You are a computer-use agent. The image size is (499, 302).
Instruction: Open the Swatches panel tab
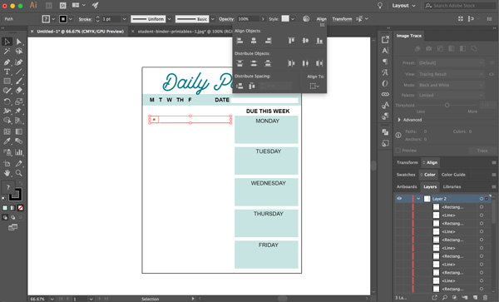(x=406, y=175)
